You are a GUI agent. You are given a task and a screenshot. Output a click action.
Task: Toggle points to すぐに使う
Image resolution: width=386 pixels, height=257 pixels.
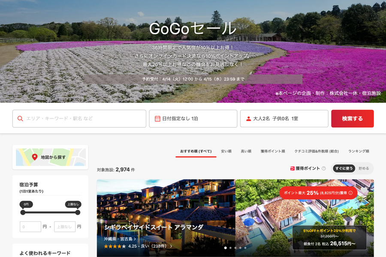344,169
